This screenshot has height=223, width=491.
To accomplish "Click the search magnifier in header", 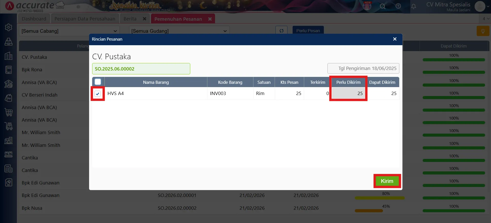I will [x=382, y=6].
